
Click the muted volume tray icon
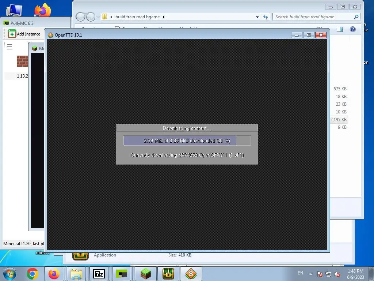(337, 274)
